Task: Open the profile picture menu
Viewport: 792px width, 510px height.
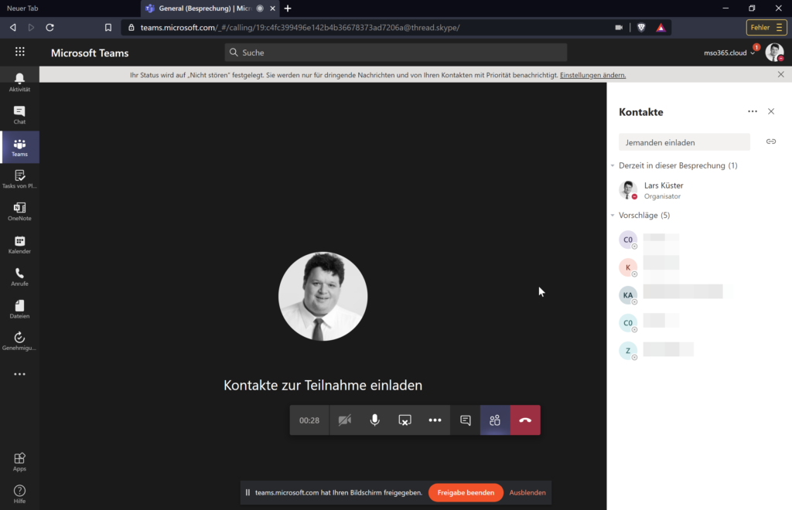Action: pos(774,53)
